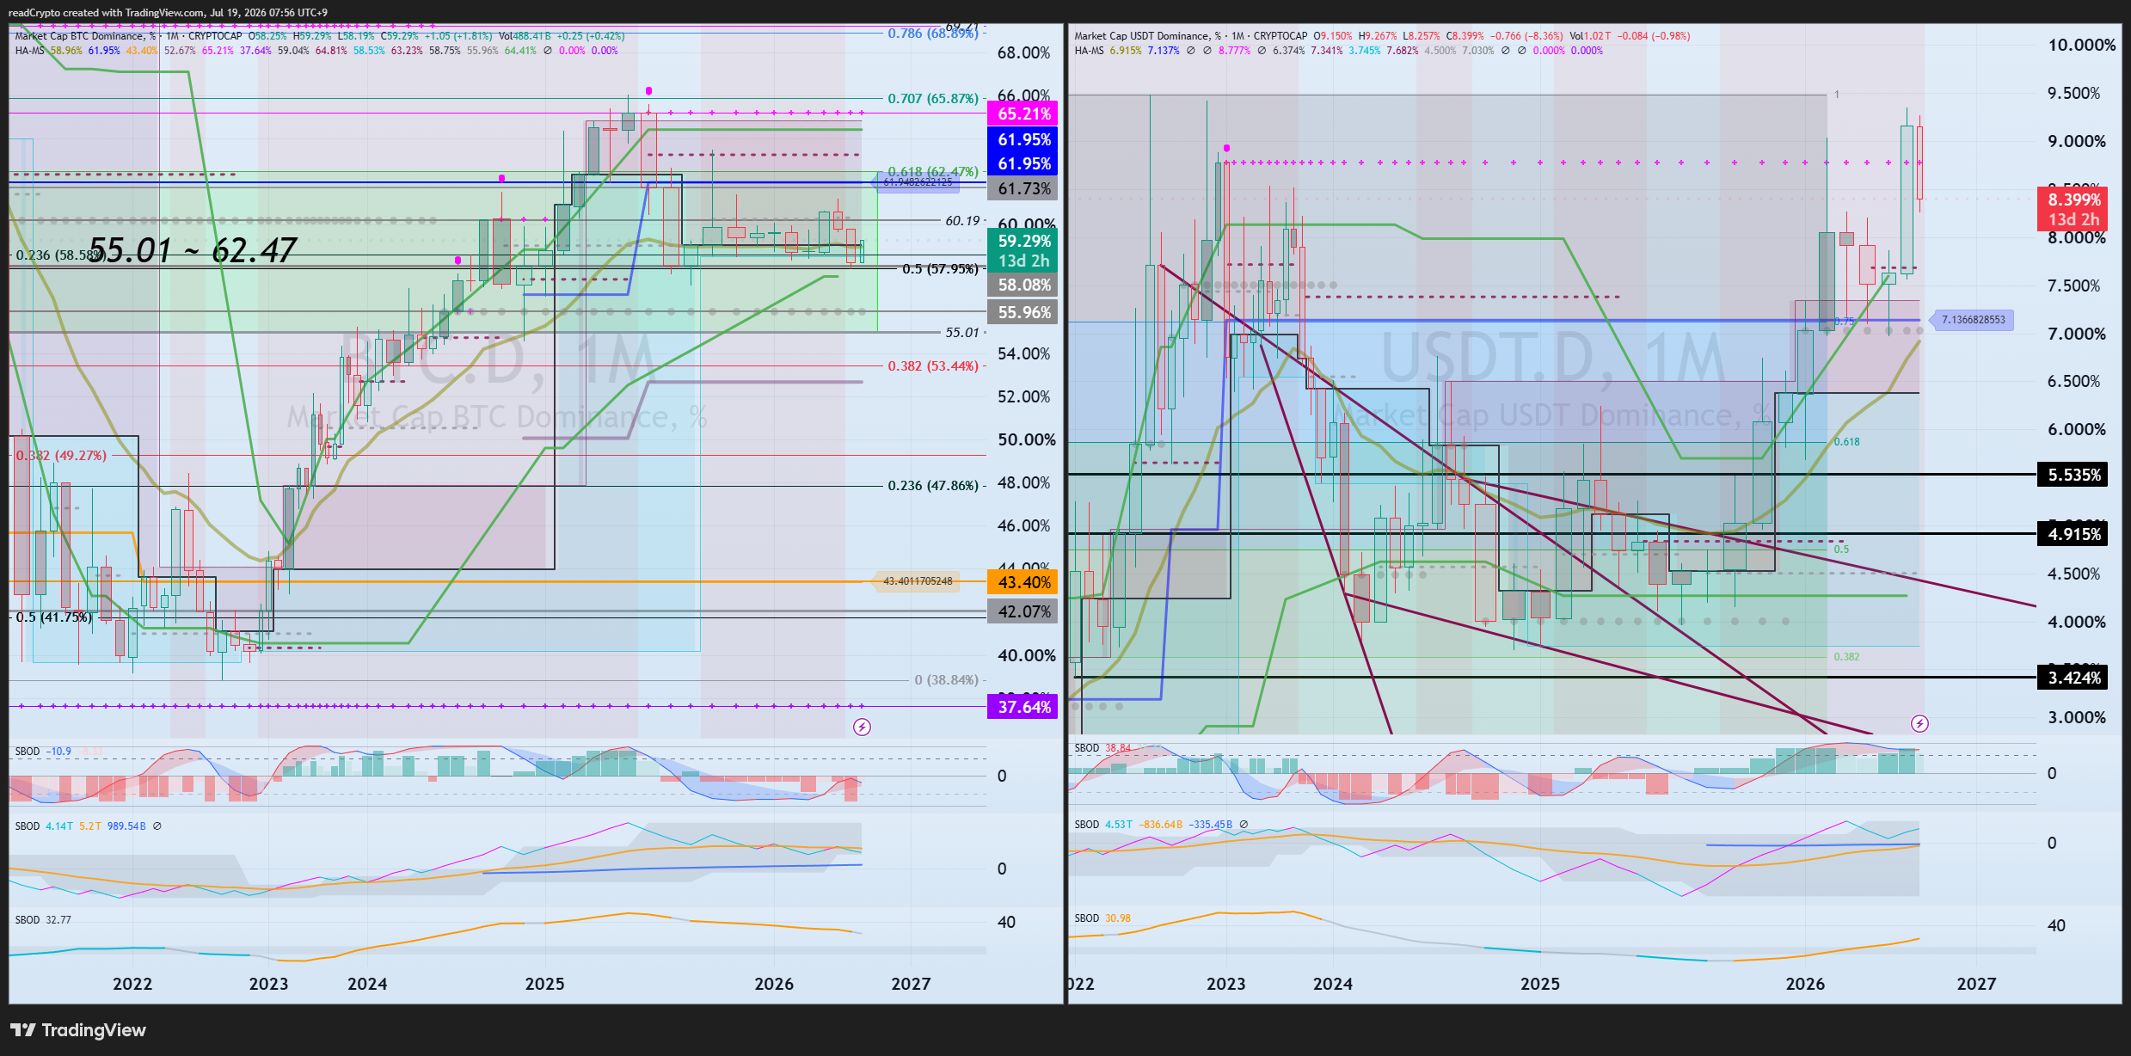2131x1056 pixels.
Task: Select the 0.382 (53.44%) Fibonacci label
Action: click(x=933, y=366)
